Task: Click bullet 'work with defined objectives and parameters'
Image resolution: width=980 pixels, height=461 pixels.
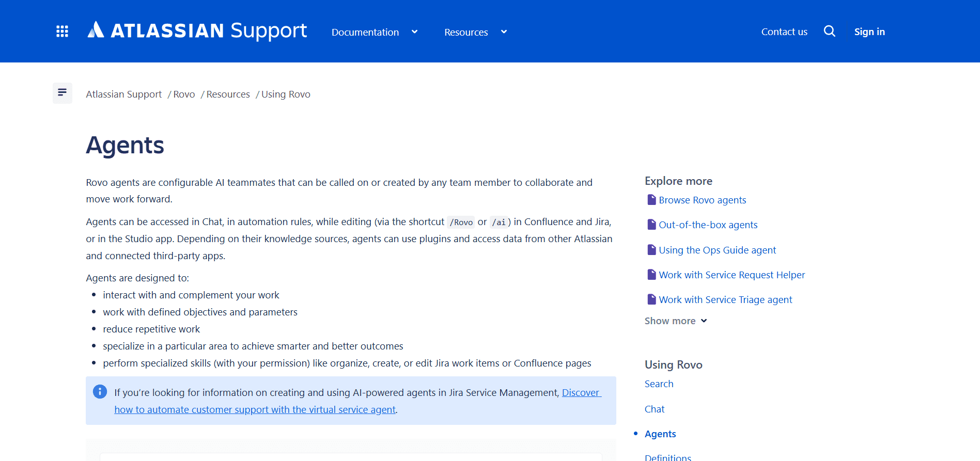Action: [x=200, y=312]
